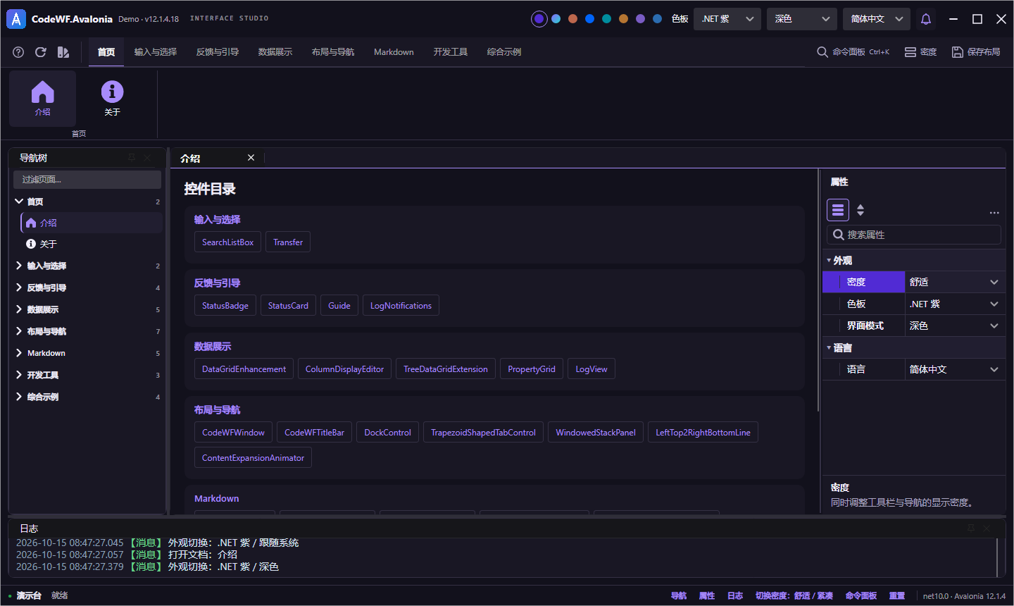Image resolution: width=1014 pixels, height=606 pixels.
Task: Click 重置 in the status bar
Action: point(897,596)
